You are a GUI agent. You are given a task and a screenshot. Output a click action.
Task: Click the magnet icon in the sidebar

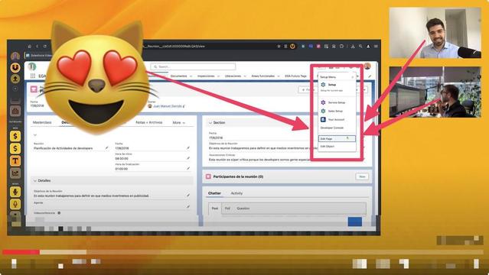coord(15,67)
